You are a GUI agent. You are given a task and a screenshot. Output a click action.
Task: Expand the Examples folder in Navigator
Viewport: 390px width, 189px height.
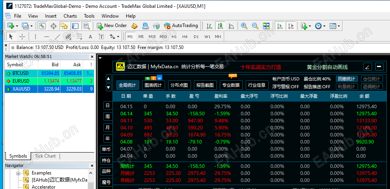pyautogui.click(x=18, y=173)
